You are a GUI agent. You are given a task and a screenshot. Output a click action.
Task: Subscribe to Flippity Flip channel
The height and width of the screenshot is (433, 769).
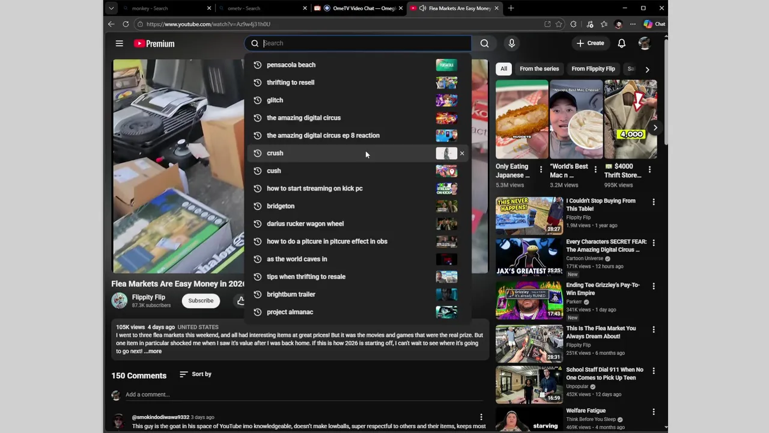201,301
